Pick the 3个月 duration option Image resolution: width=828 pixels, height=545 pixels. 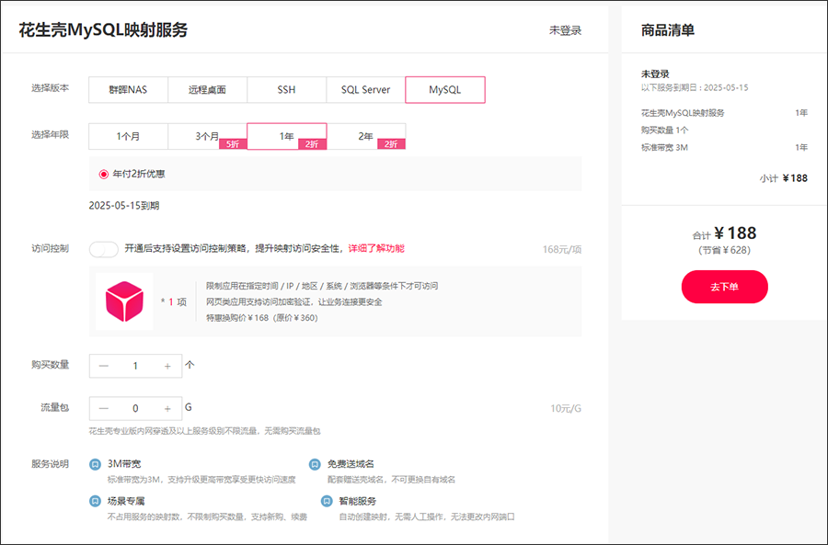coord(208,136)
